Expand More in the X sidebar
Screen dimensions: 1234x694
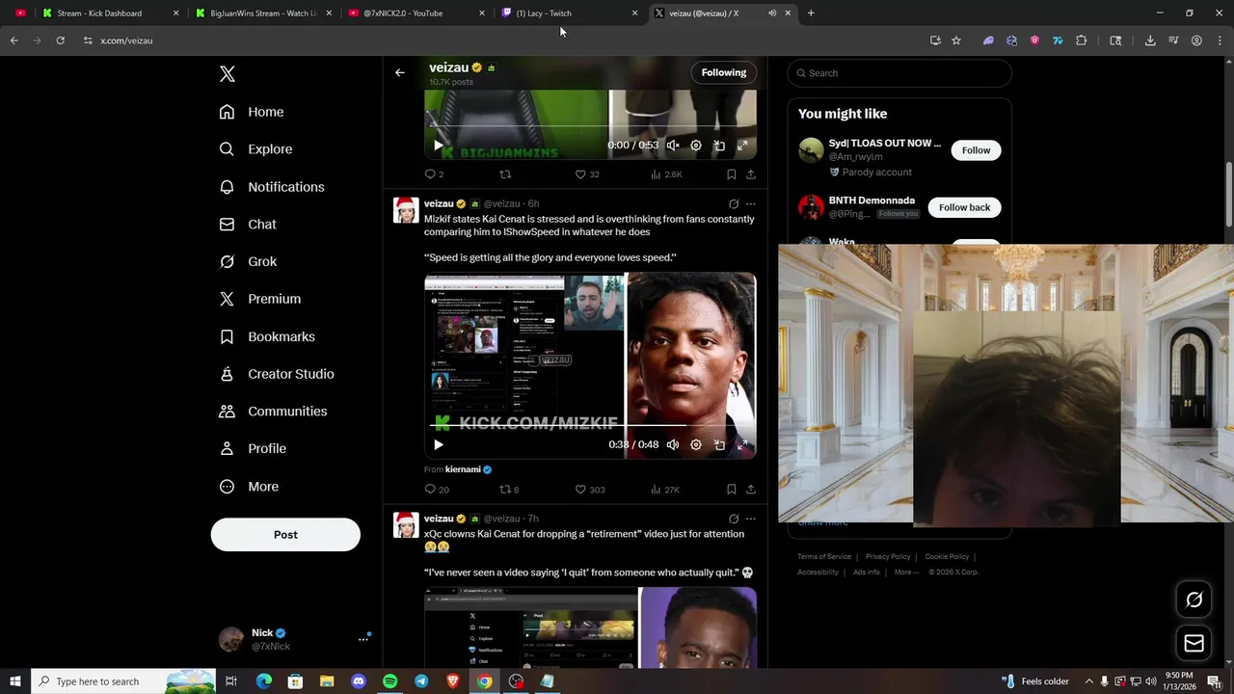click(249, 487)
